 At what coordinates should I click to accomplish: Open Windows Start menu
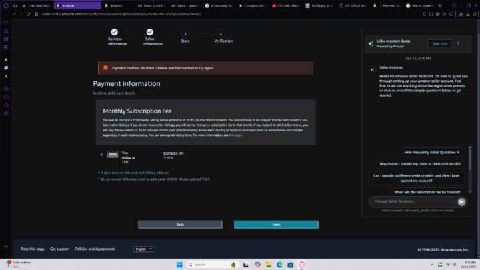[x=179, y=265]
